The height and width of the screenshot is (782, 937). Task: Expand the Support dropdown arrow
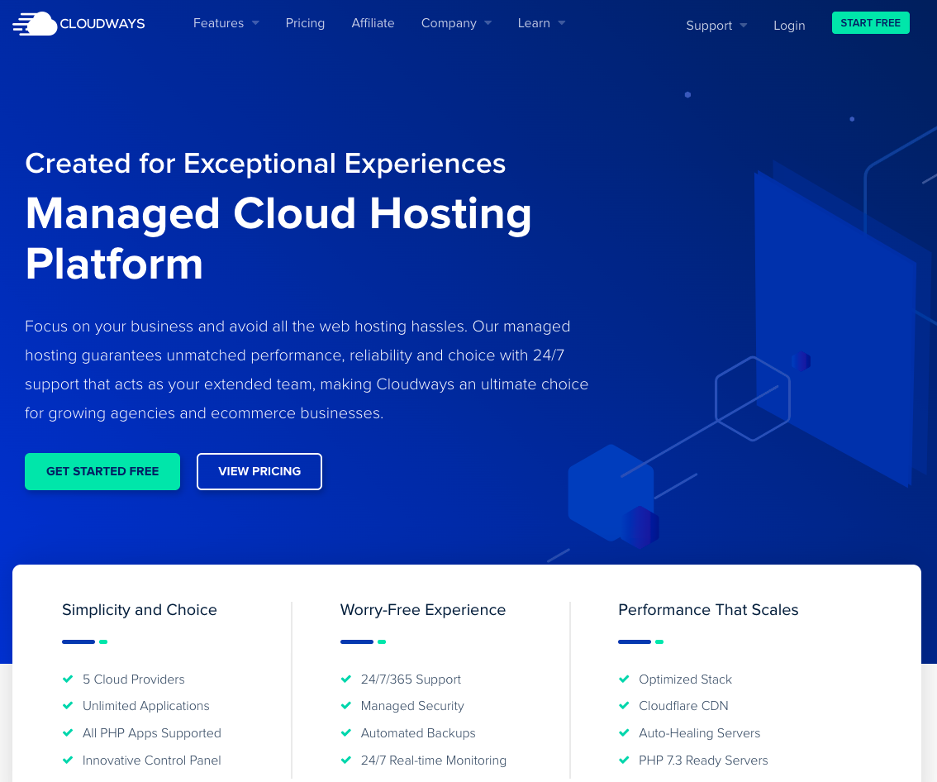[x=744, y=26]
